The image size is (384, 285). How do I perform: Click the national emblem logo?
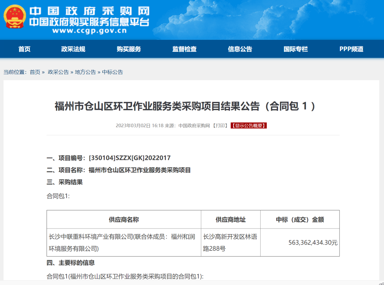pyautogui.click(x=15, y=17)
